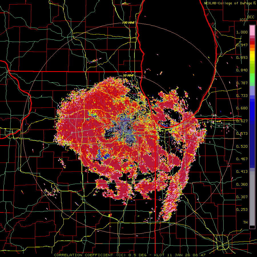The width and height of the screenshot is (257, 257).
Task: Pick the bright green segment of the color bar
Action: [x=252, y=78]
